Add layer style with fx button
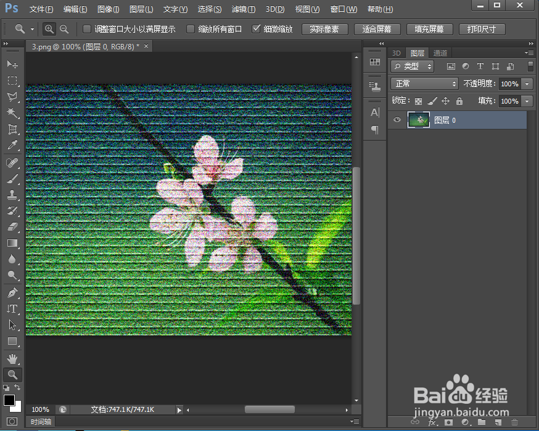The image size is (539, 431). [x=433, y=422]
